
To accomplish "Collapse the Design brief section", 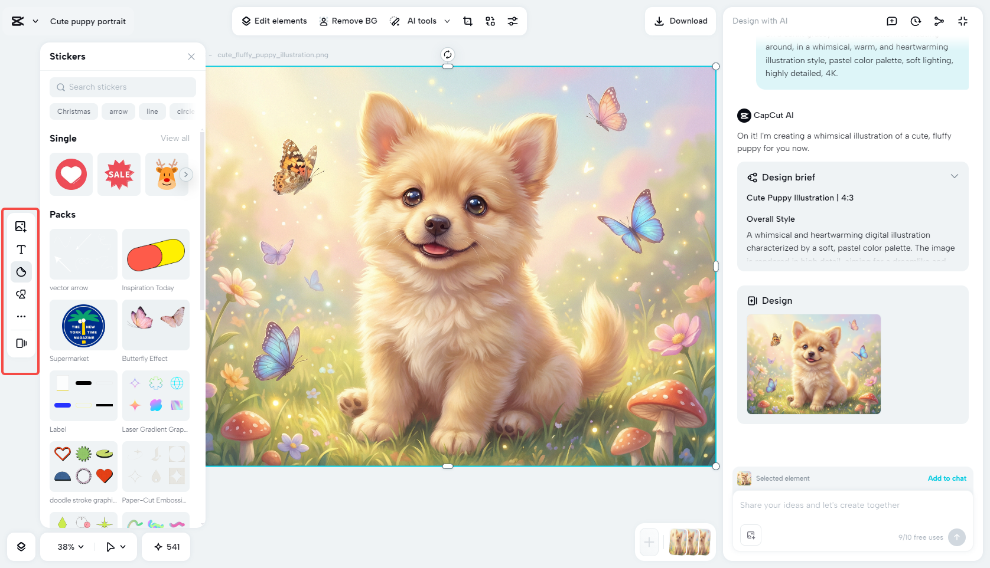I will click(954, 176).
